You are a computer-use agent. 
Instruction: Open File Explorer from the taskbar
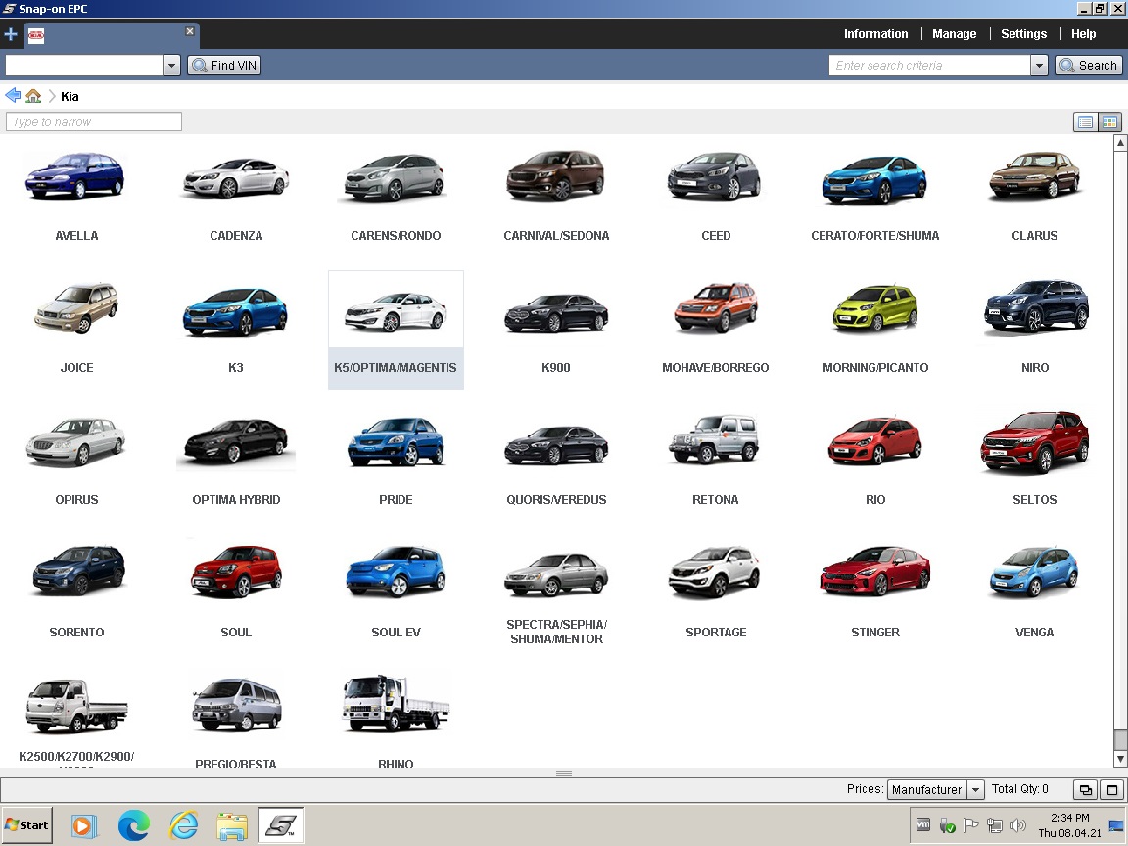[x=232, y=825]
